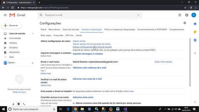Open the Gabriel chat status dropdown
Screen dimensions: 199x112
coord(12,63)
